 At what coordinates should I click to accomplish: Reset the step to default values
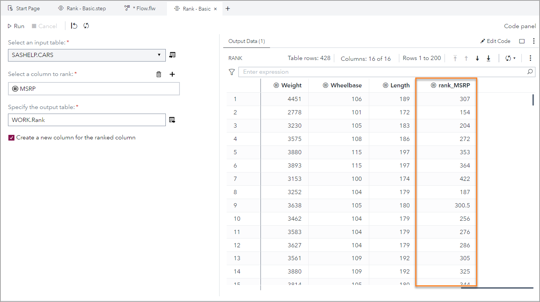click(74, 26)
